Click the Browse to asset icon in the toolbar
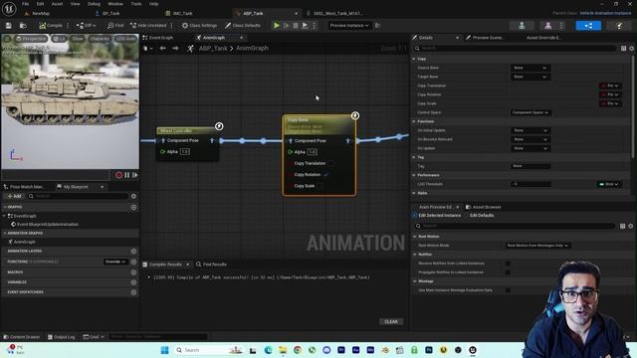 pos(23,25)
